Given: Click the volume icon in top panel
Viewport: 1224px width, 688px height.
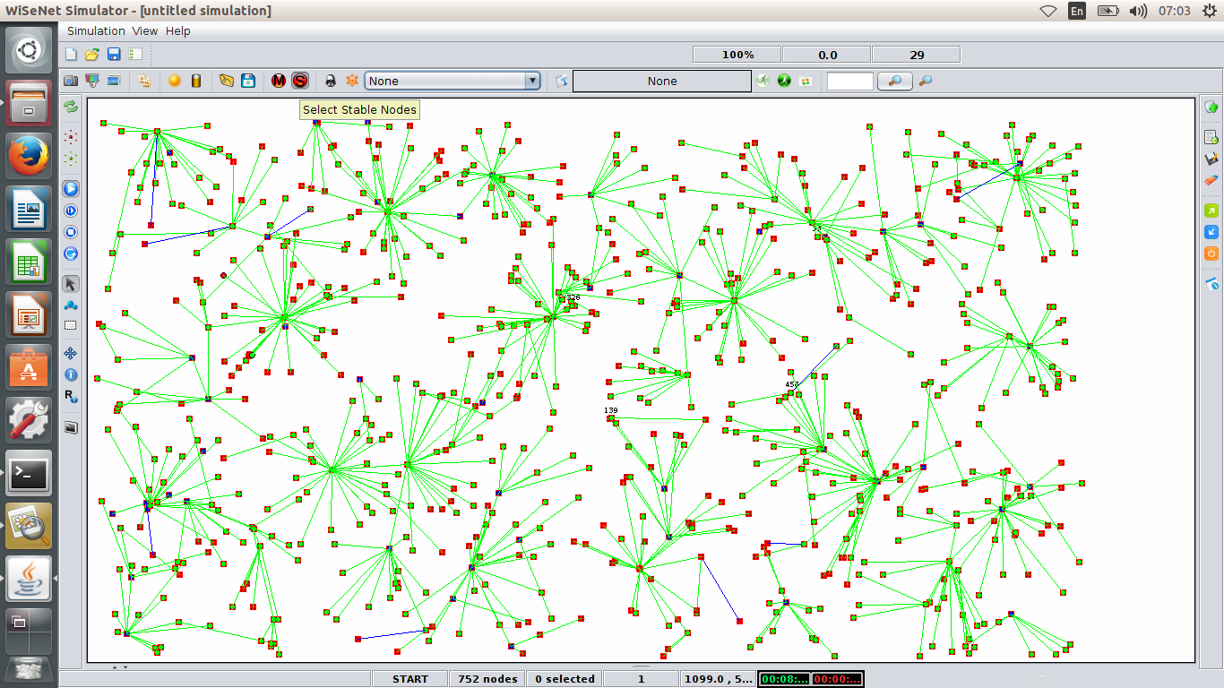Looking at the screenshot, I should [x=1138, y=11].
